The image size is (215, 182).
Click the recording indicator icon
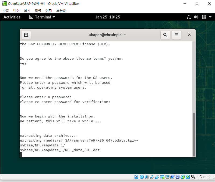pyautogui.click(x=172, y=177)
